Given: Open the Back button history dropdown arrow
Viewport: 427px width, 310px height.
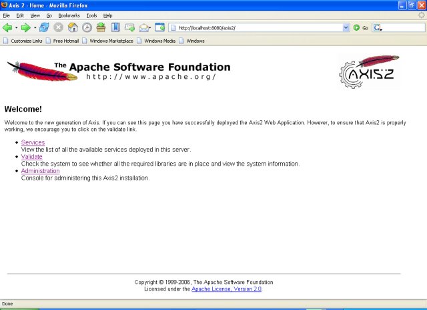Looking at the screenshot, I should pyautogui.click(x=16, y=28).
